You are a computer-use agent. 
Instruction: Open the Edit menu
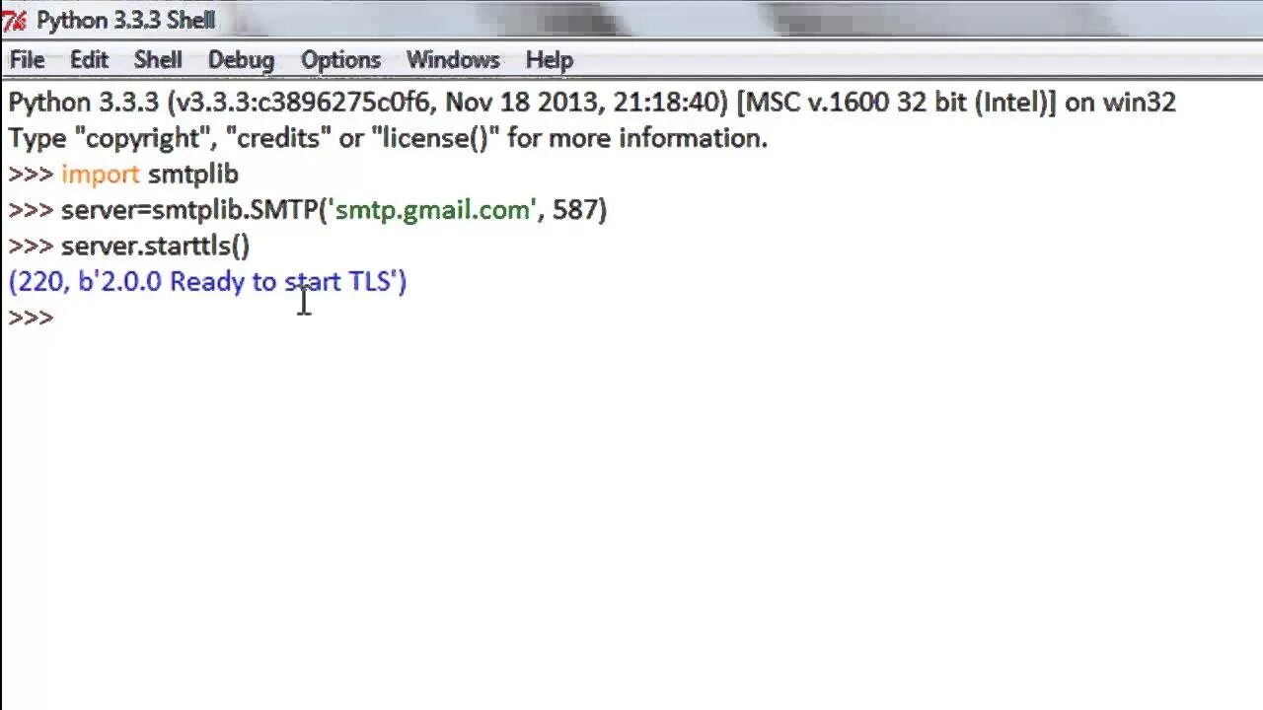click(89, 60)
